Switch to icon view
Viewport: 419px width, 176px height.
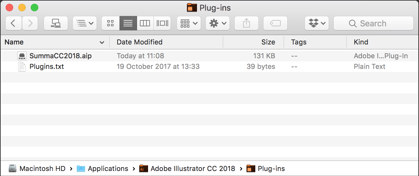point(110,23)
